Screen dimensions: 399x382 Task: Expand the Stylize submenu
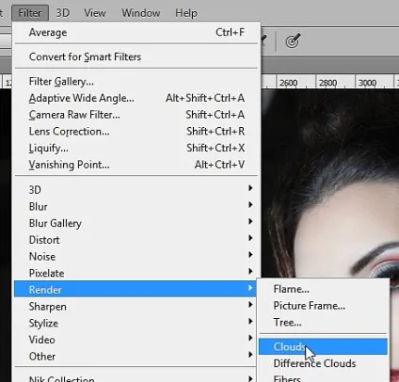pyautogui.click(x=136, y=323)
